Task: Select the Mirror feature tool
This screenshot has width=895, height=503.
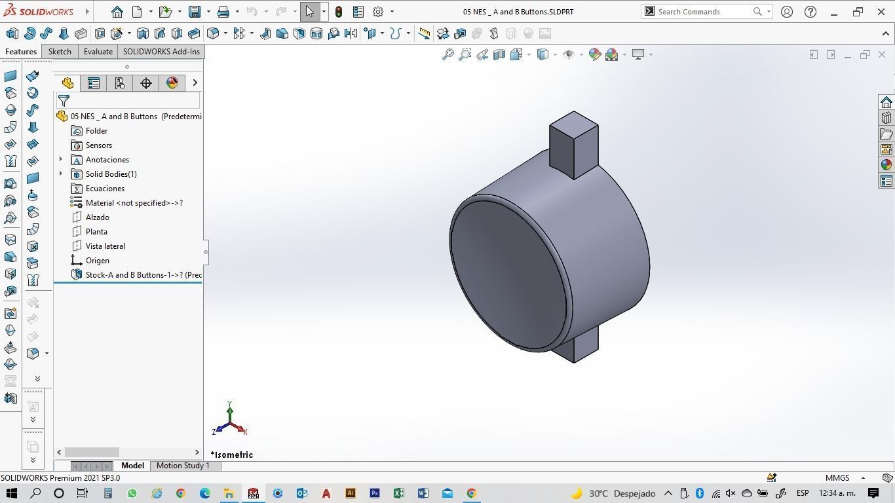Action: coord(351,33)
